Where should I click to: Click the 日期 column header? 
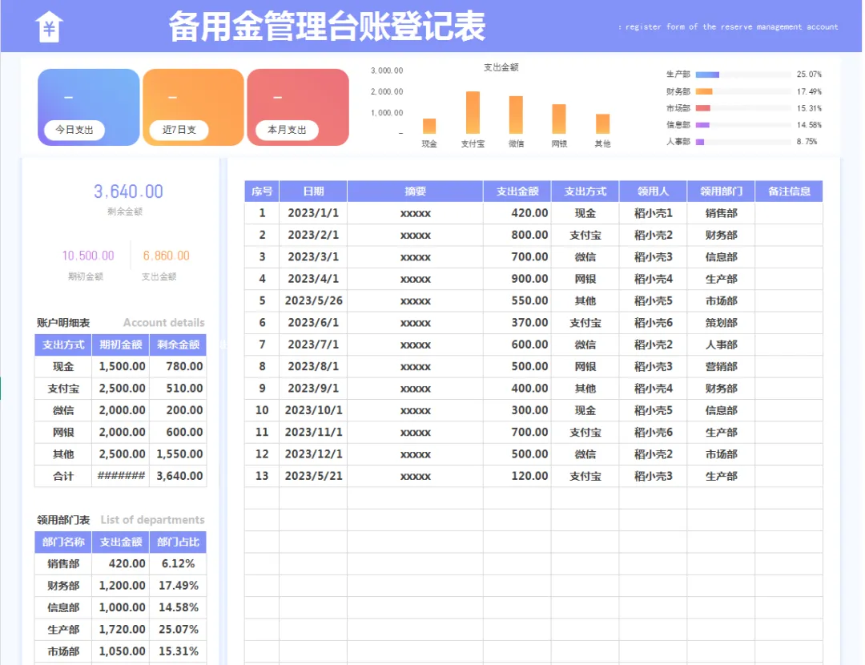pyautogui.click(x=313, y=191)
